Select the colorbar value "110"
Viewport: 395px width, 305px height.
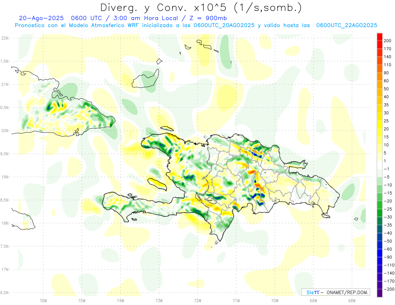click(x=388, y=65)
